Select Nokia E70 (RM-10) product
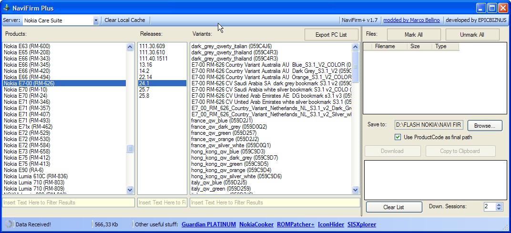This screenshot has height=233, width=511. (x=64, y=90)
